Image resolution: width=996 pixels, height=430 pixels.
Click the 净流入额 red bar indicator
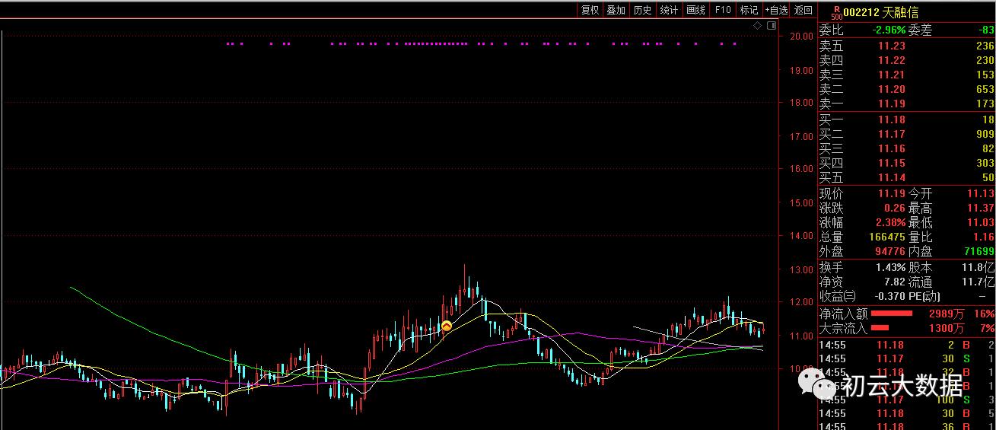coord(891,314)
